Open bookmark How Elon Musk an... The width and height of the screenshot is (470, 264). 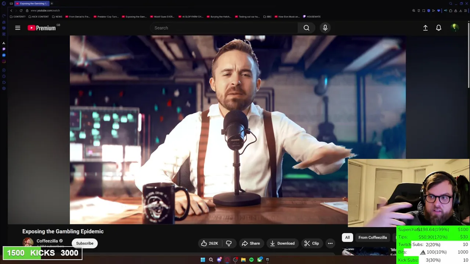(x=287, y=16)
